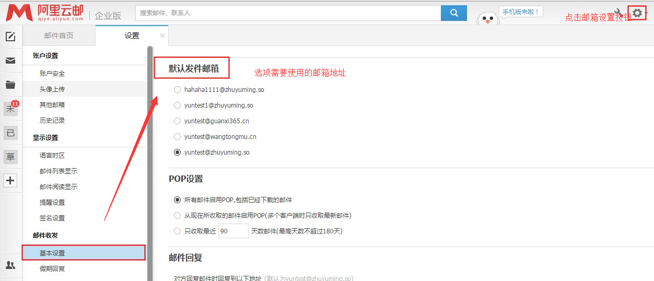This screenshot has height=281, width=654.
Task: Open the inbox envelope icon
Action: point(10,61)
